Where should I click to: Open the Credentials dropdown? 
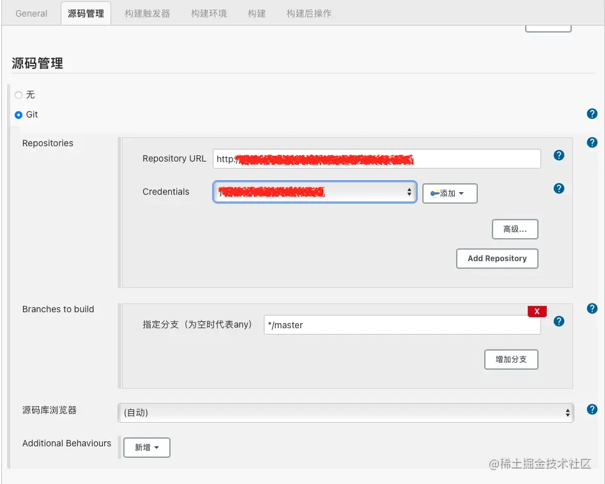315,192
